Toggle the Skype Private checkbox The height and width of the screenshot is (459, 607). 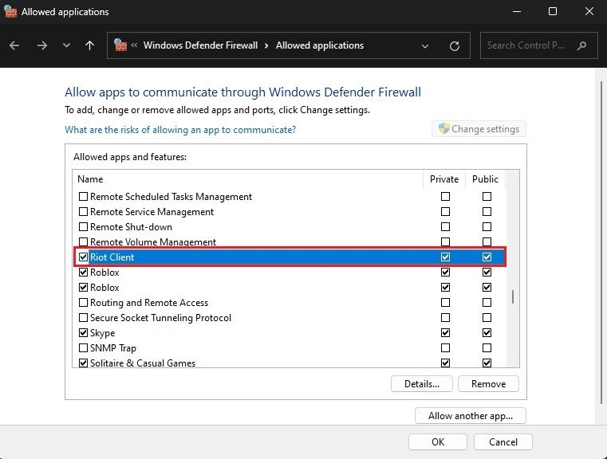coord(445,333)
